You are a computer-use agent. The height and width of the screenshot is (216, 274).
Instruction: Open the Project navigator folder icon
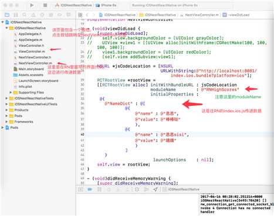point(7,15)
